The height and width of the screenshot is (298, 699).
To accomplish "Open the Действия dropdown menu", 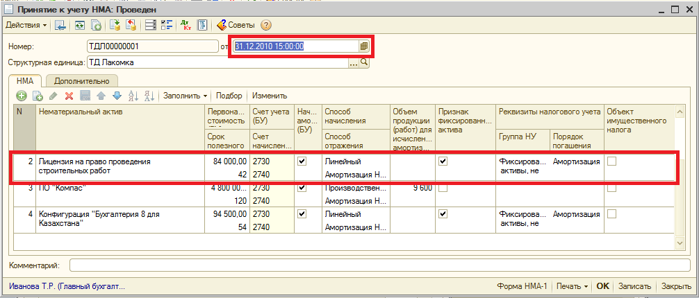I will coord(26,26).
